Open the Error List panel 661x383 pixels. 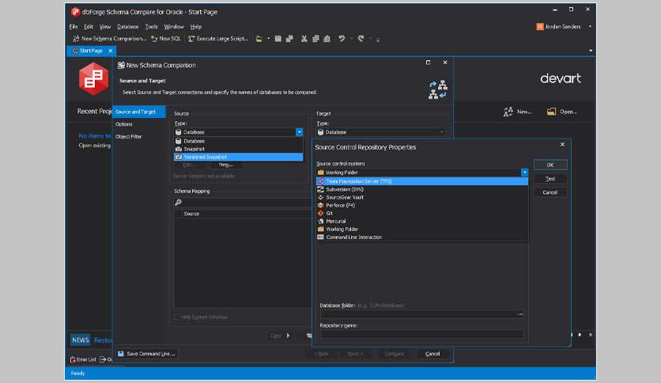click(x=83, y=359)
